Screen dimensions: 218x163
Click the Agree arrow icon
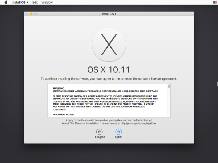pos(118,131)
